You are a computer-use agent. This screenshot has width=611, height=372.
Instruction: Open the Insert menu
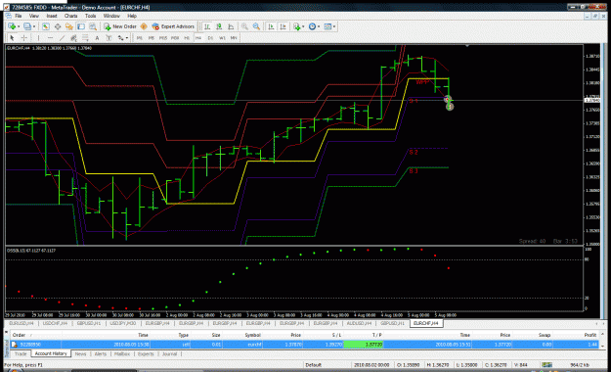(x=52, y=16)
